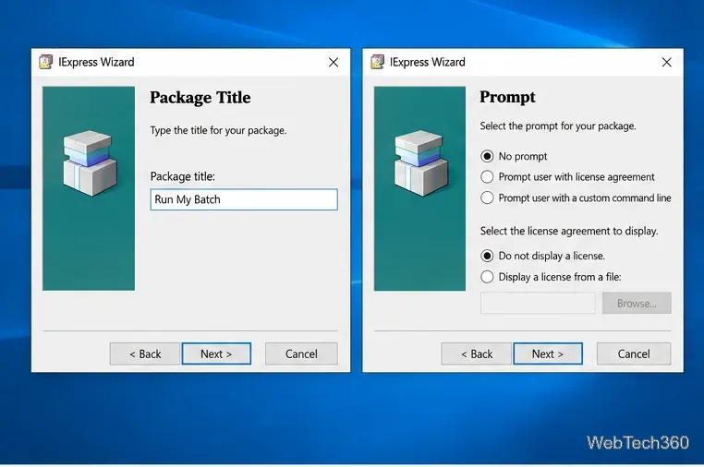Click Next in Prompt window
This screenshot has width=704, height=467.
[x=548, y=354]
